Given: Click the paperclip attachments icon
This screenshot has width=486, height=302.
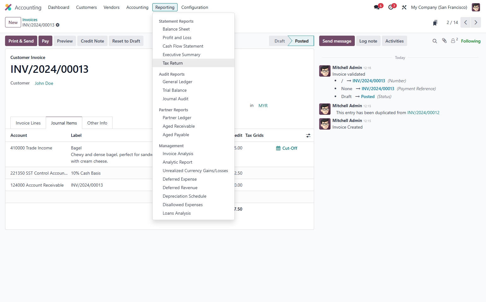Looking at the screenshot, I should [444, 41].
